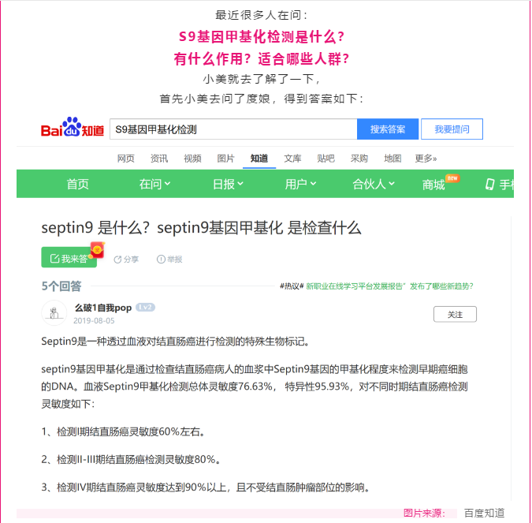Click the 分享 share icon
The image size is (532, 523).
pos(117,260)
